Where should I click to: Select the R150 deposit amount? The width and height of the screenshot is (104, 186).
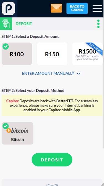[x=52, y=54]
